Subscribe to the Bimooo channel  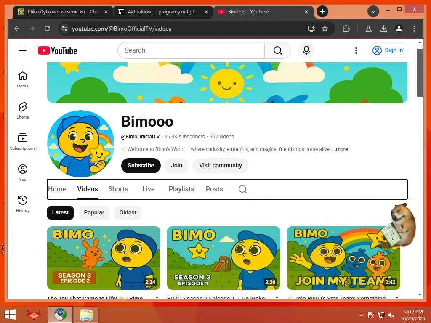141,165
